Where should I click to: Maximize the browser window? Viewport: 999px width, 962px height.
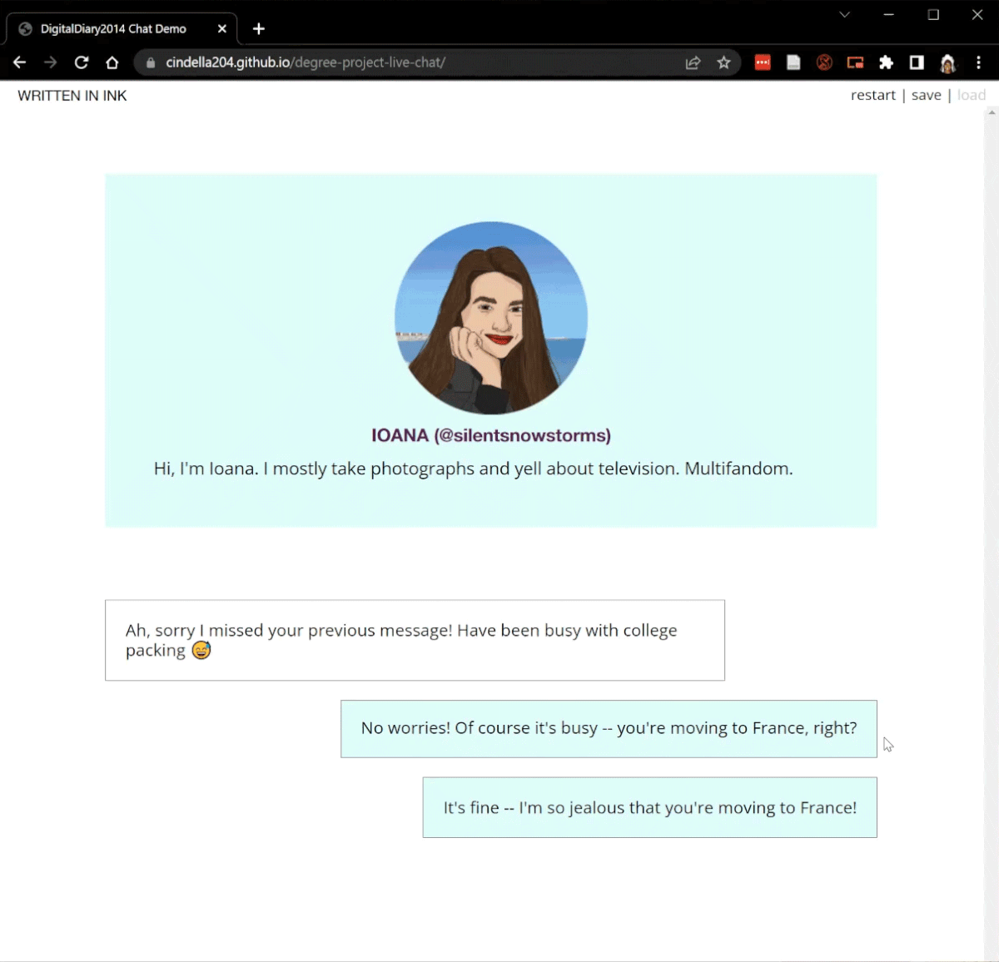(x=933, y=15)
